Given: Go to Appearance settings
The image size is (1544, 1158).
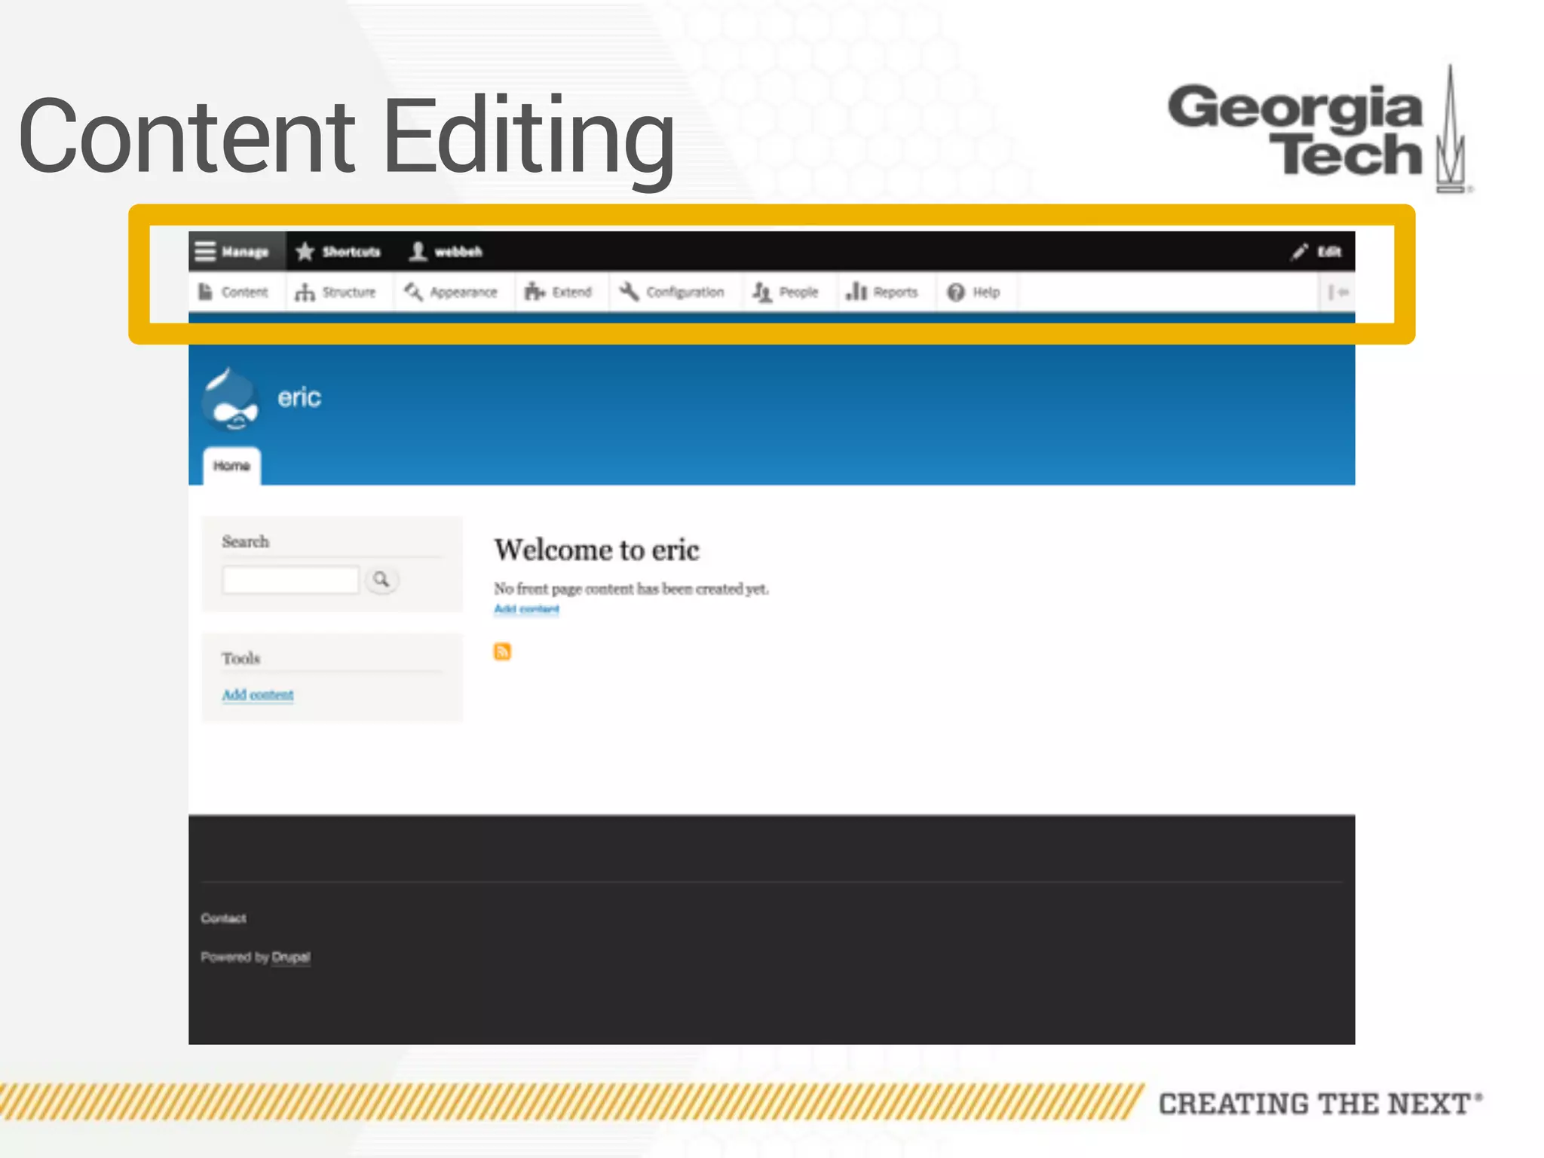Looking at the screenshot, I should [451, 292].
